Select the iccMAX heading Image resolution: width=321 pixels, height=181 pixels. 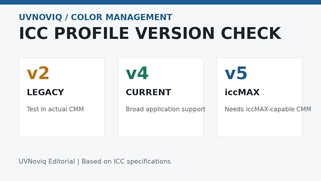242,93
